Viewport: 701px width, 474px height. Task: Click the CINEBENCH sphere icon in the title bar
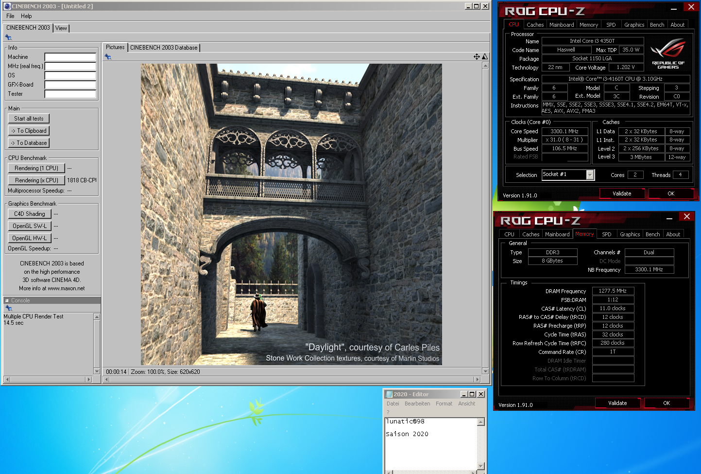pyautogui.click(x=7, y=6)
